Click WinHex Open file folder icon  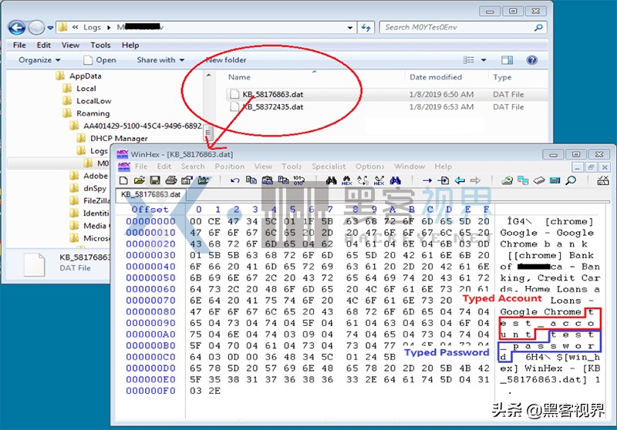click(139, 180)
